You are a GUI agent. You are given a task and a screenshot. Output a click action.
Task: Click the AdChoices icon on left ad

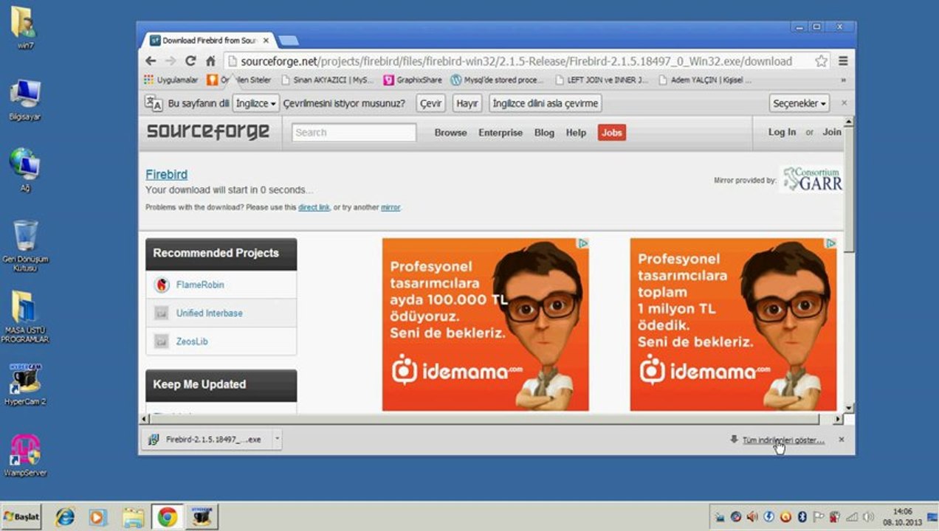(582, 243)
